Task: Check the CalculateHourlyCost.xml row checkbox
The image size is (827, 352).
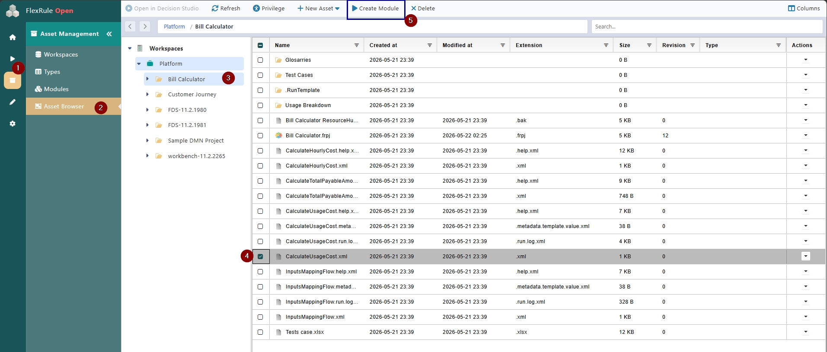Action: [260, 166]
